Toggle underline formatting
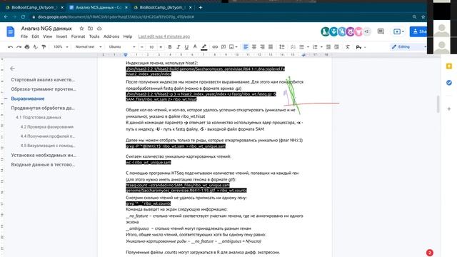Screen dimensions: 457x257 186,47
